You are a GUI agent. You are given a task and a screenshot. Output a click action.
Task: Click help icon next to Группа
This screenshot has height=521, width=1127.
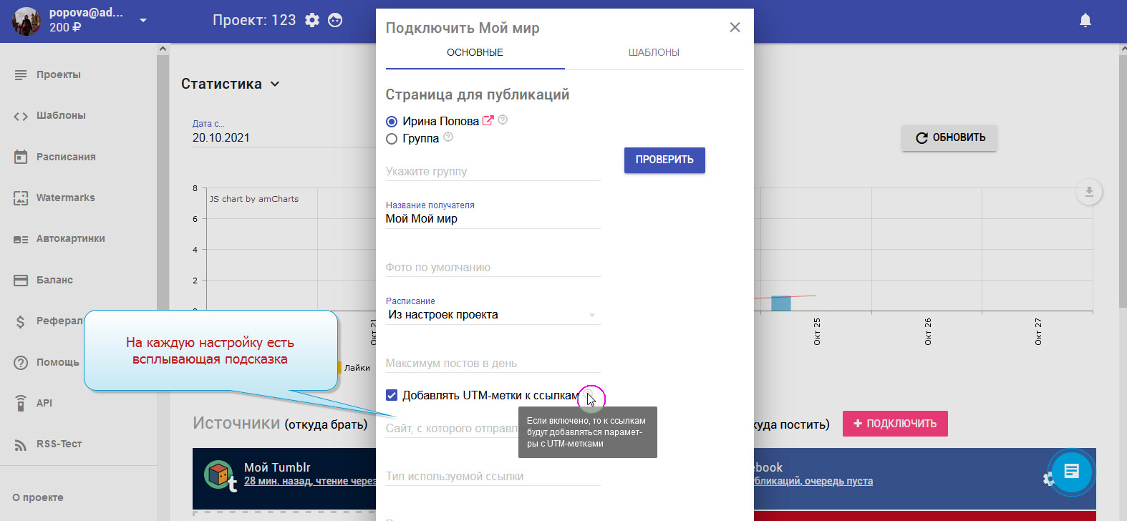448,137
